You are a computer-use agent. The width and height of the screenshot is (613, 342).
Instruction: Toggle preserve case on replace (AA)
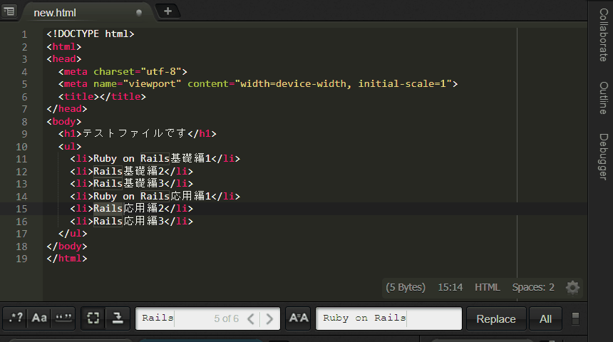tap(299, 318)
